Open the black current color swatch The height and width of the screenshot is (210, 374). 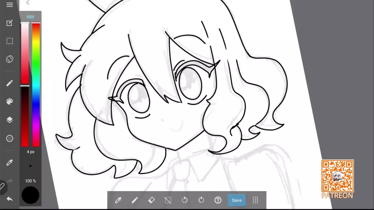click(x=30, y=195)
